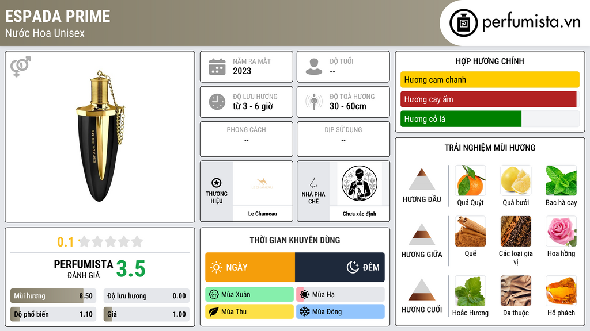
Task: Click the sillage icon beside Độ toả hương
Action: [x=314, y=102]
